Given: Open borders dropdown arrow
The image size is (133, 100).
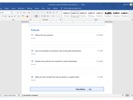Looking at the screenshot, I should pos(60,16).
